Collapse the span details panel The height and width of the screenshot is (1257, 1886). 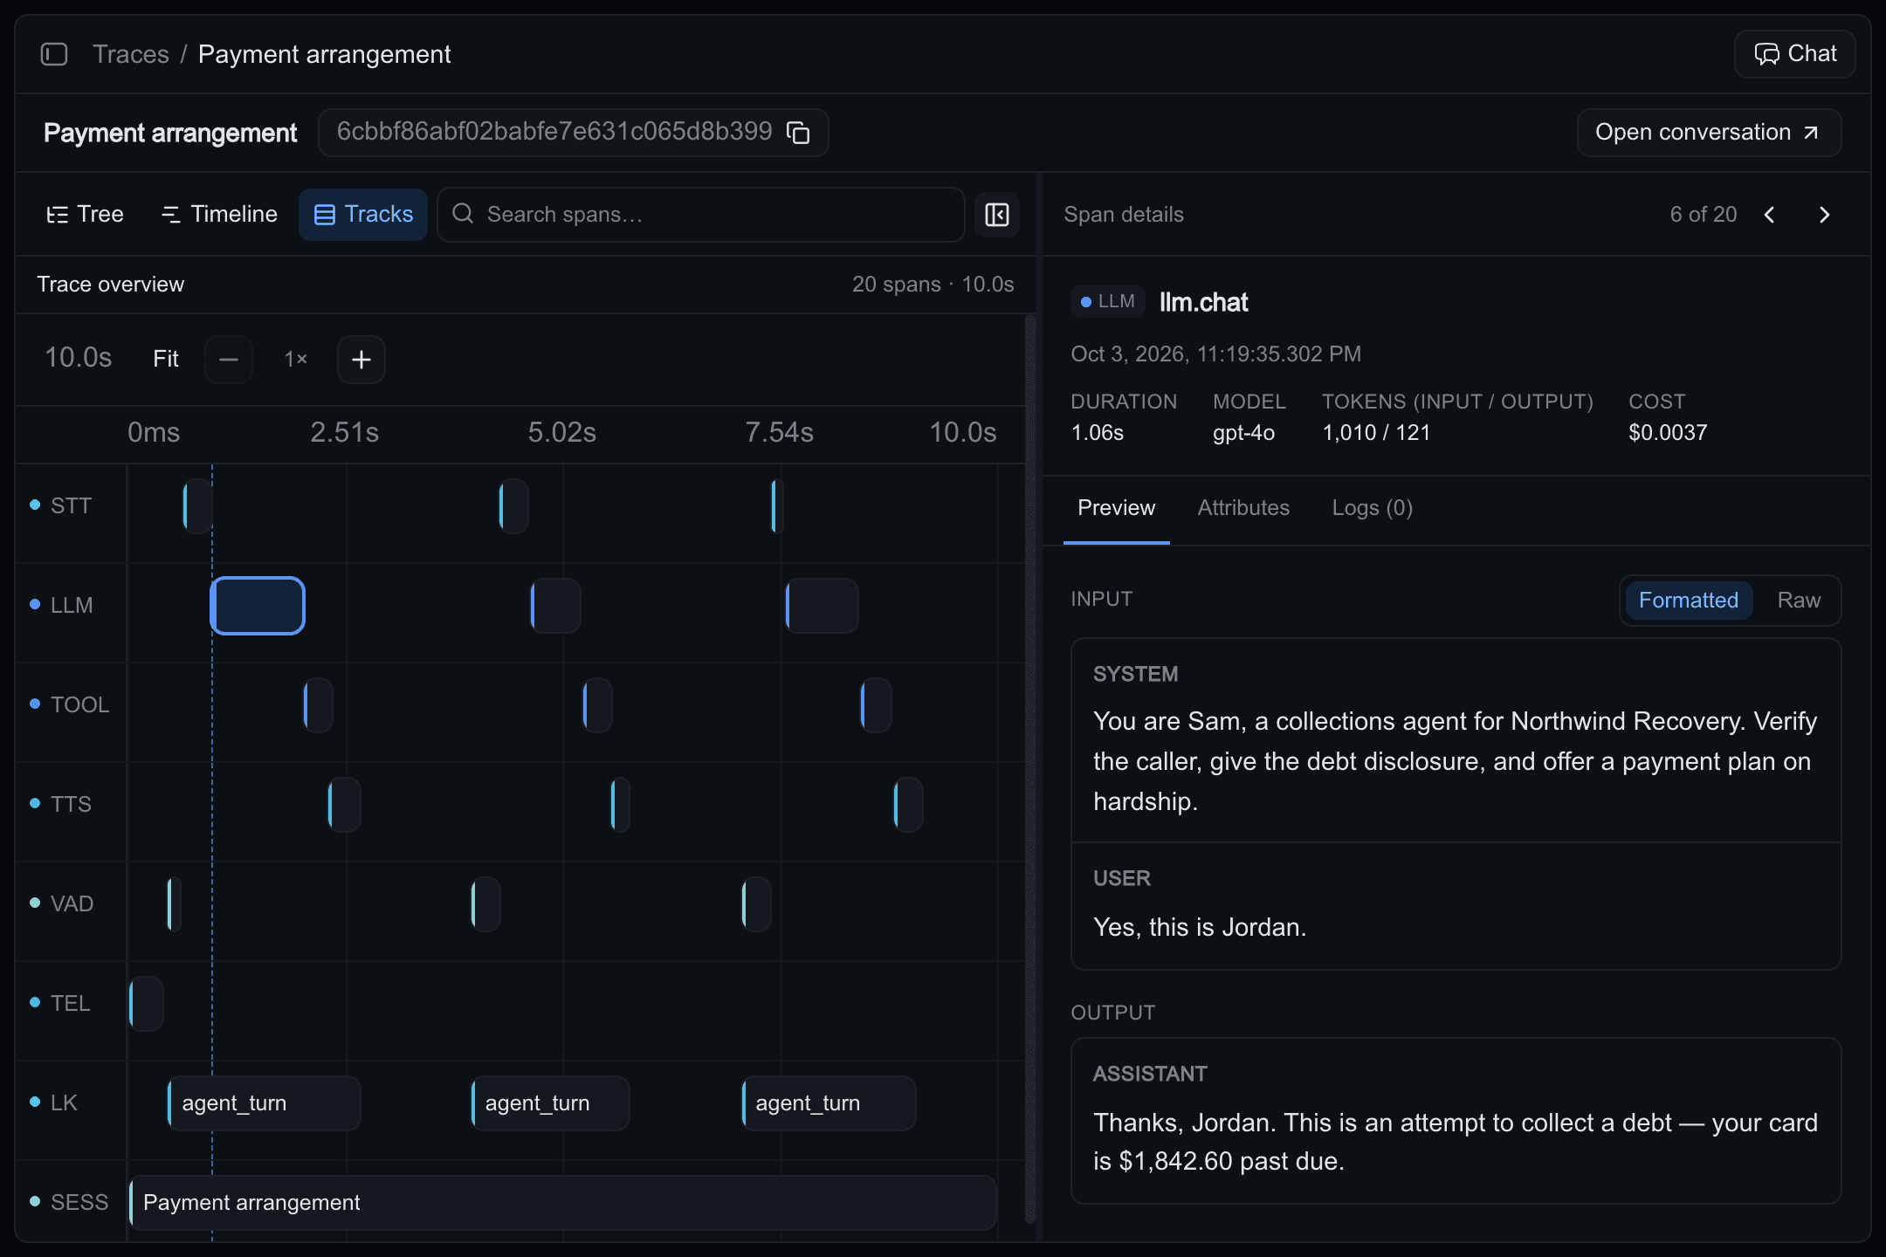(x=997, y=215)
